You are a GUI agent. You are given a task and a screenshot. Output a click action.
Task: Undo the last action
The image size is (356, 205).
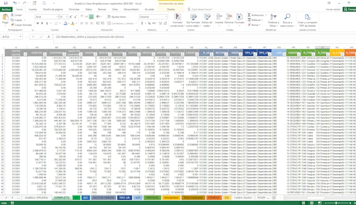point(15,3)
